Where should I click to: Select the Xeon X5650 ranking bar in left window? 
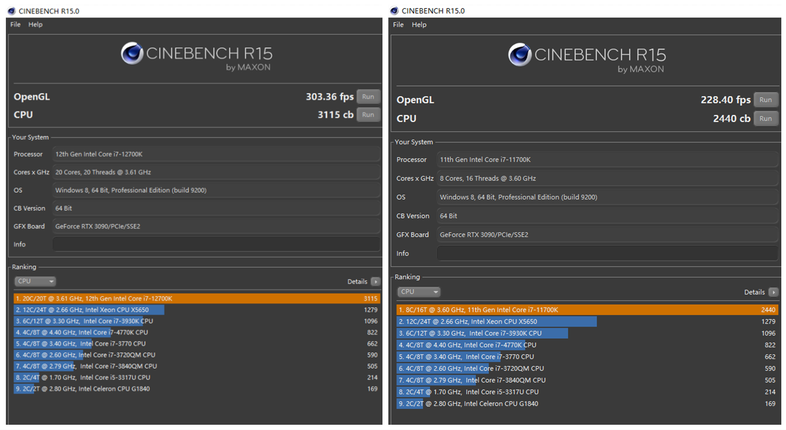click(x=89, y=310)
